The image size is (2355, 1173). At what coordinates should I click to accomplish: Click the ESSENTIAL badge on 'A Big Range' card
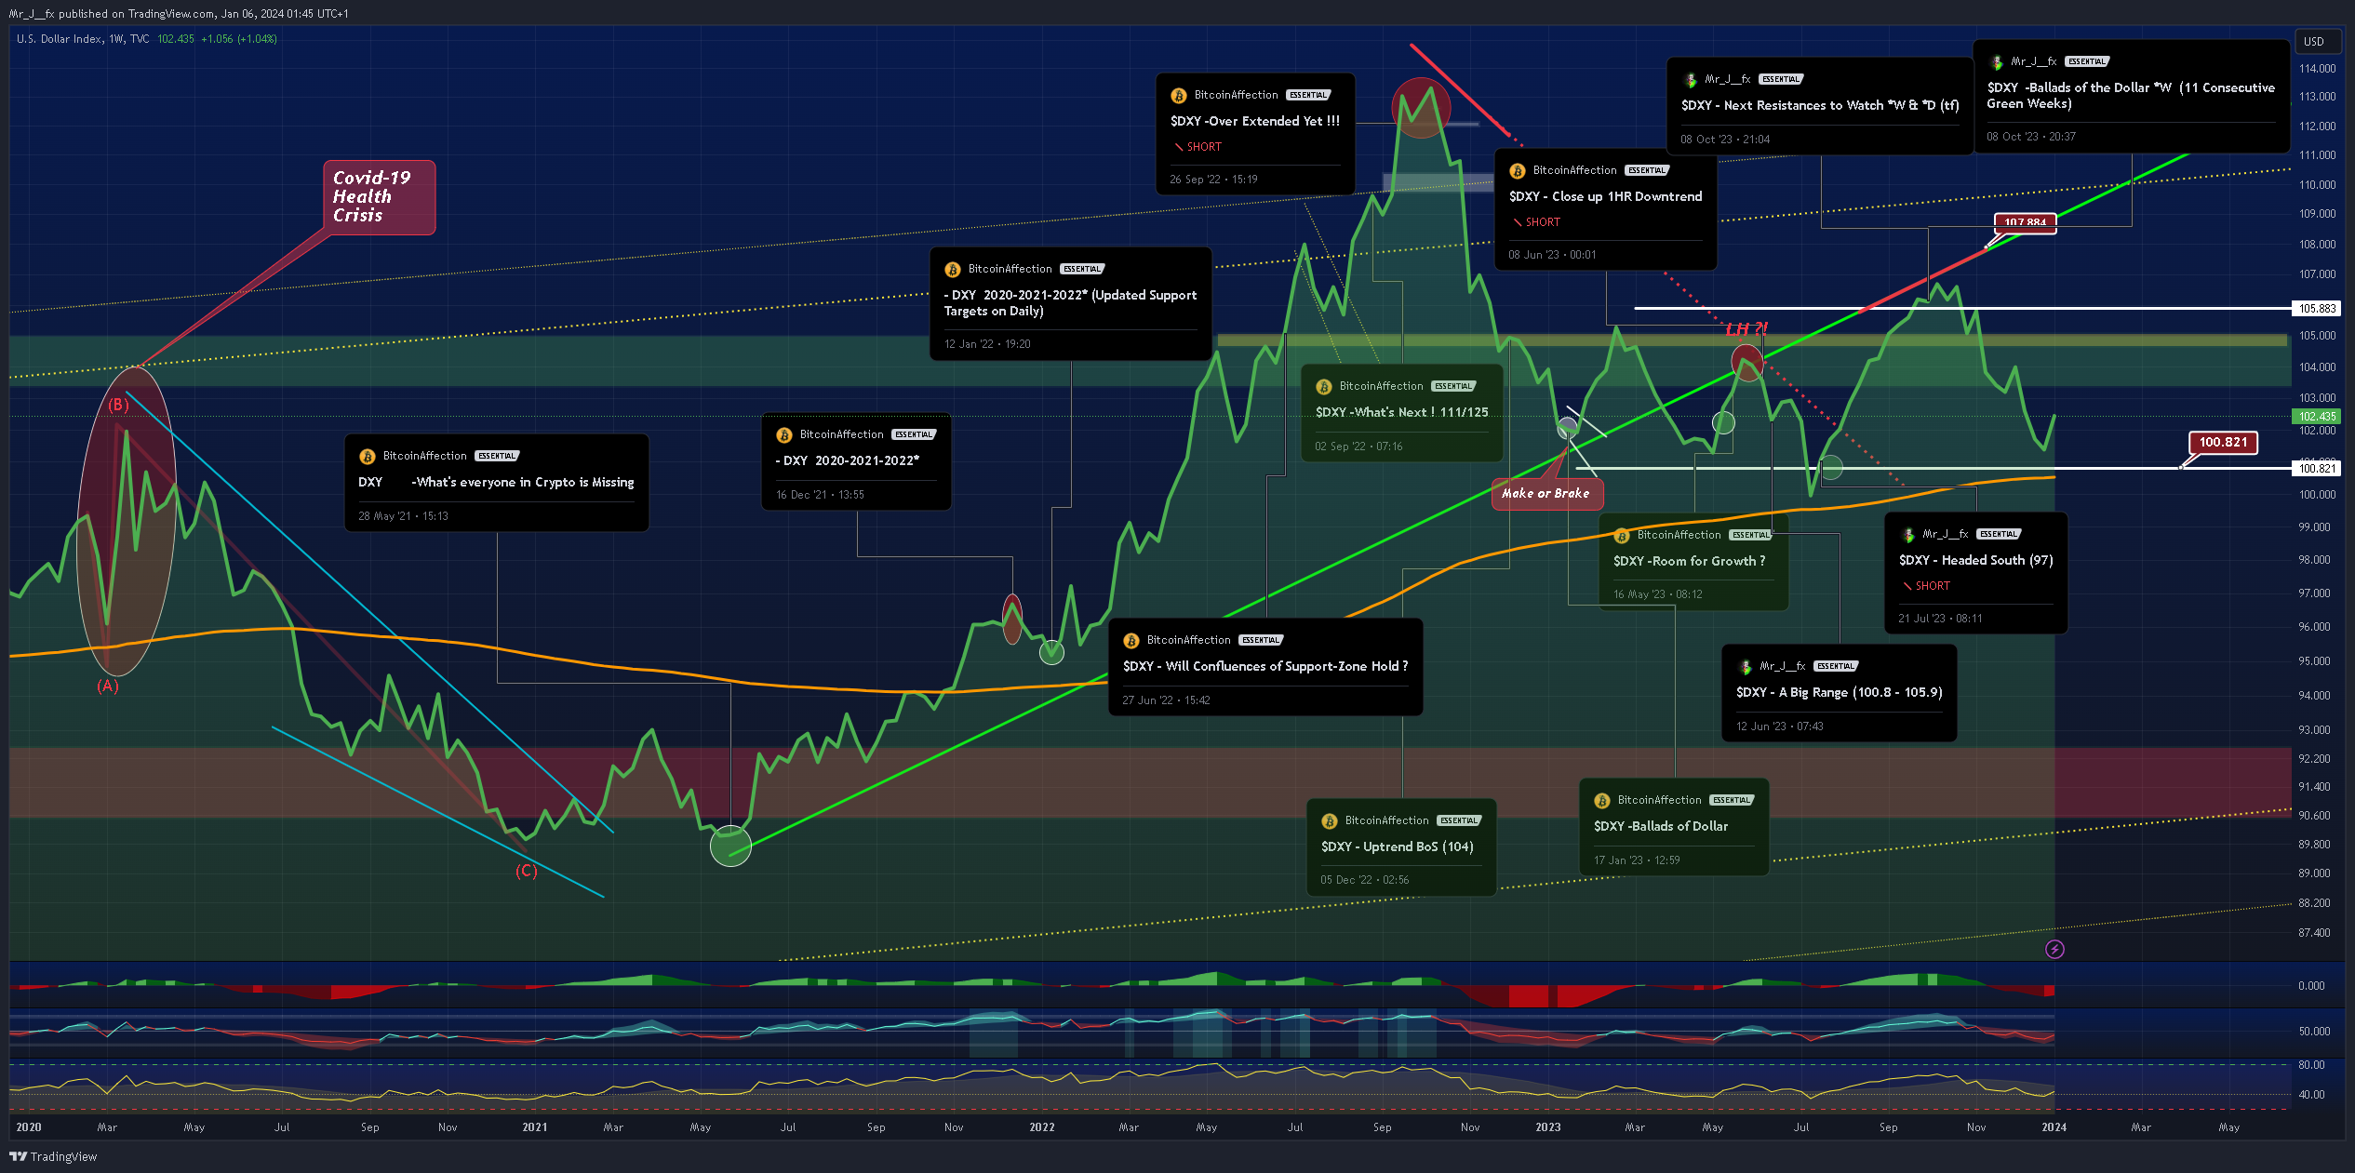point(1836,667)
